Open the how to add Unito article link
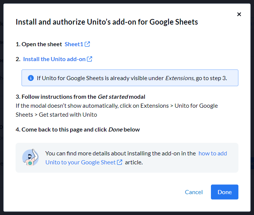The width and height of the screenshot is (254, 215). [x=212, y=153]
